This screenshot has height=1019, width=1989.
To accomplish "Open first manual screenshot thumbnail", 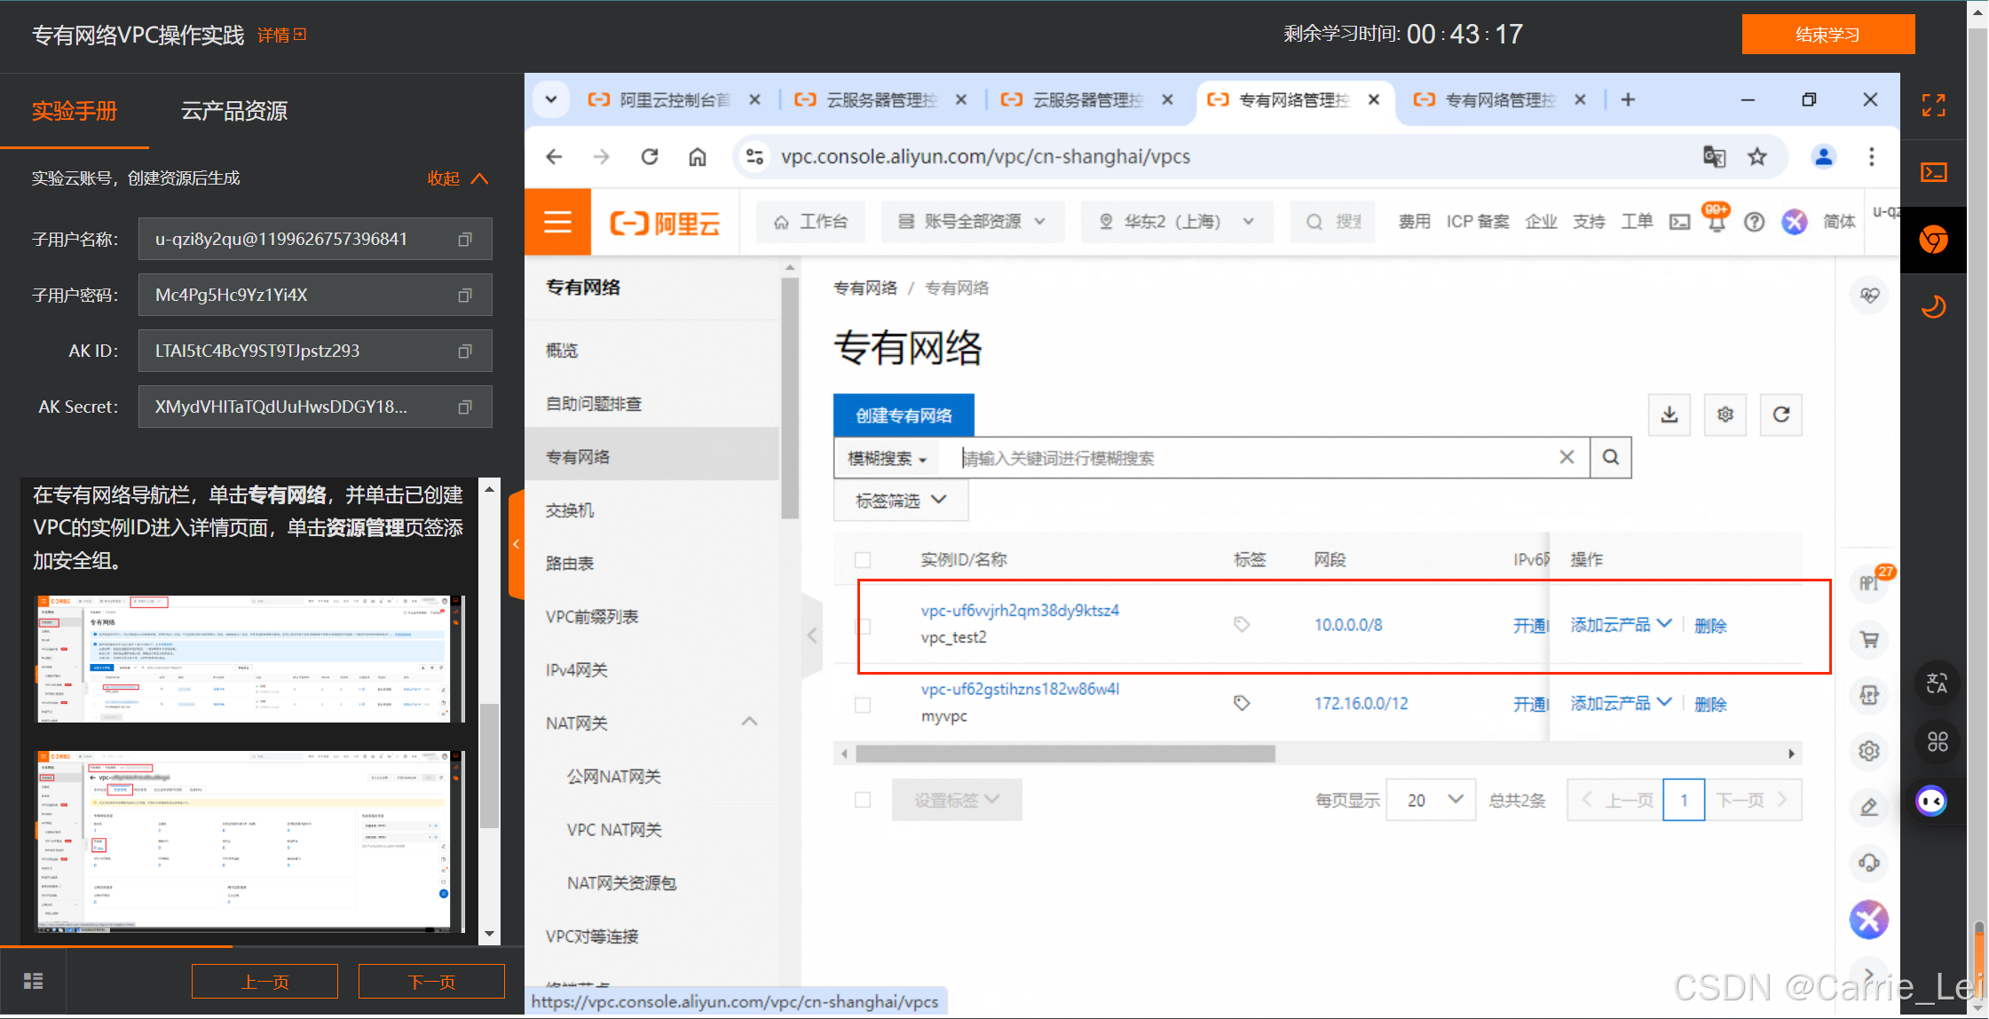I will coord(249,659).
